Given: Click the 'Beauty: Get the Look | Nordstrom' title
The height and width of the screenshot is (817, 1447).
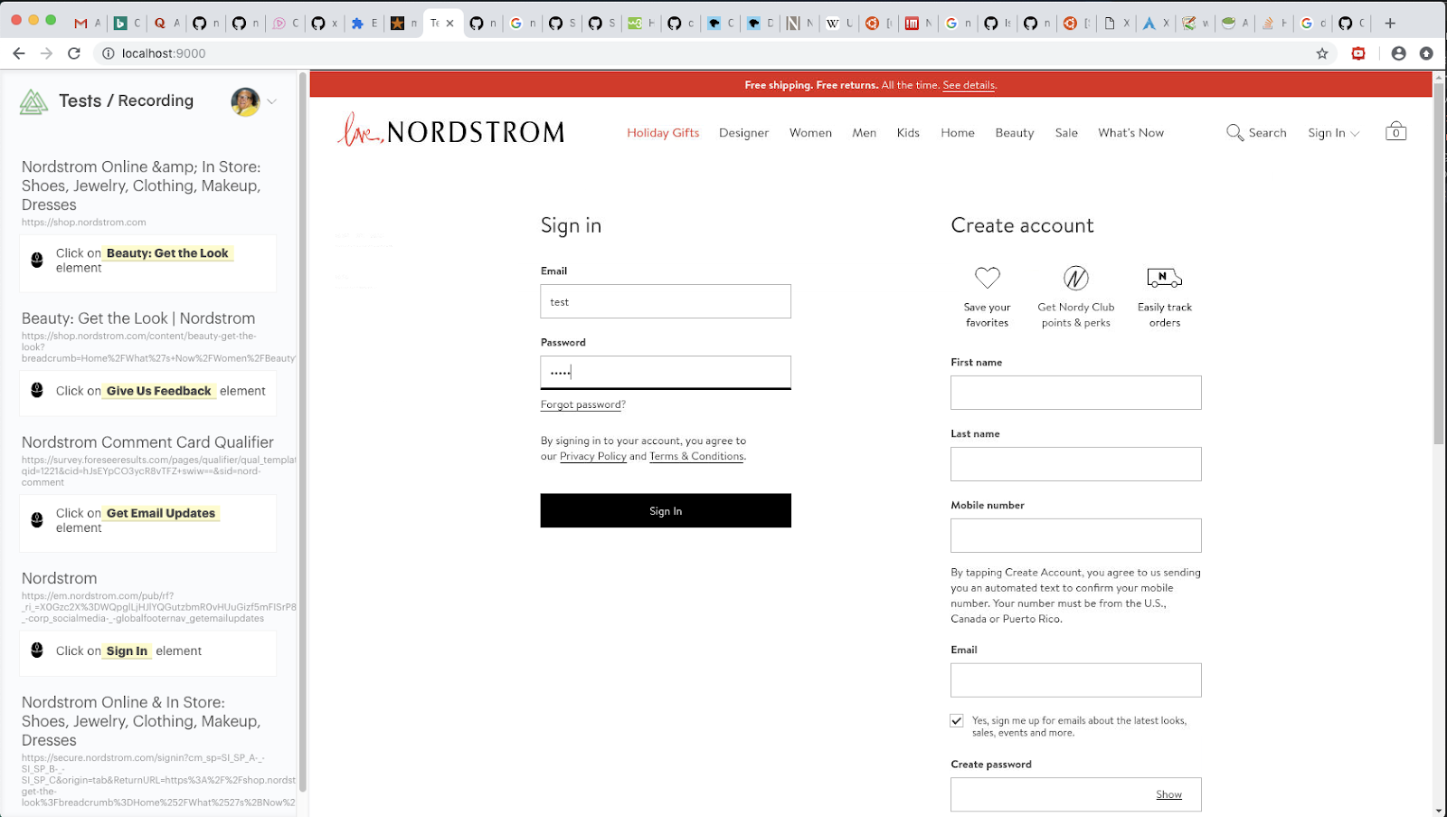Looking at the screenshot, I should click(138, 318).
